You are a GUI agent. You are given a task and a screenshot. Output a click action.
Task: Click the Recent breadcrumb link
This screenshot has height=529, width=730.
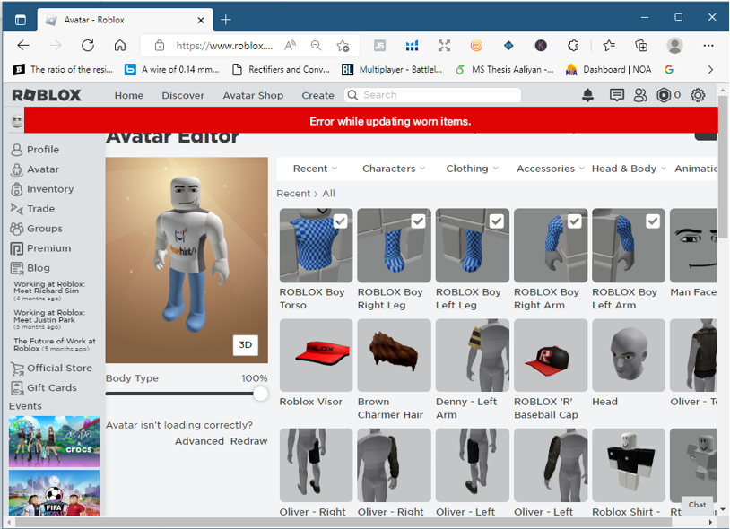[293, 194]
